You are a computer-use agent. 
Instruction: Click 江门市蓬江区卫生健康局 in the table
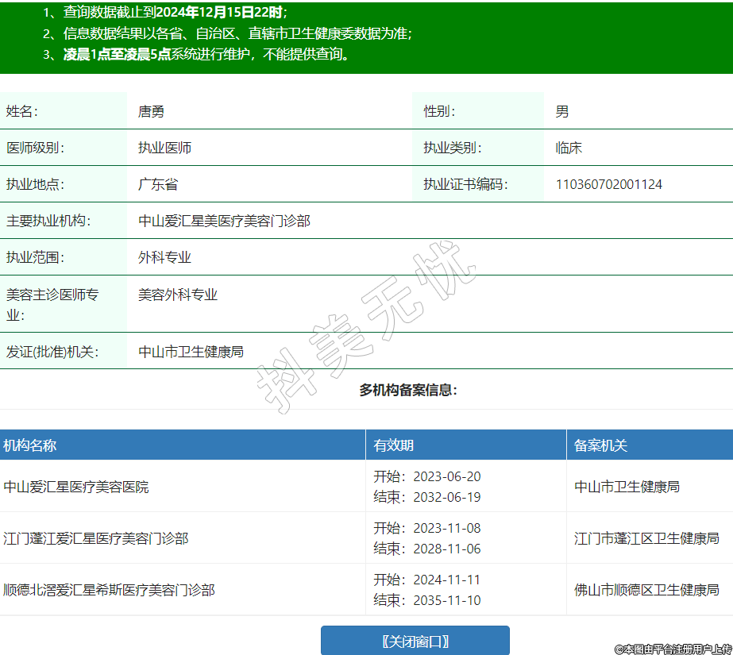(x=646, y=538)
